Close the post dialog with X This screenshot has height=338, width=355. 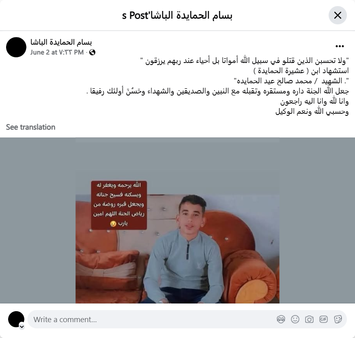[338, 15]
